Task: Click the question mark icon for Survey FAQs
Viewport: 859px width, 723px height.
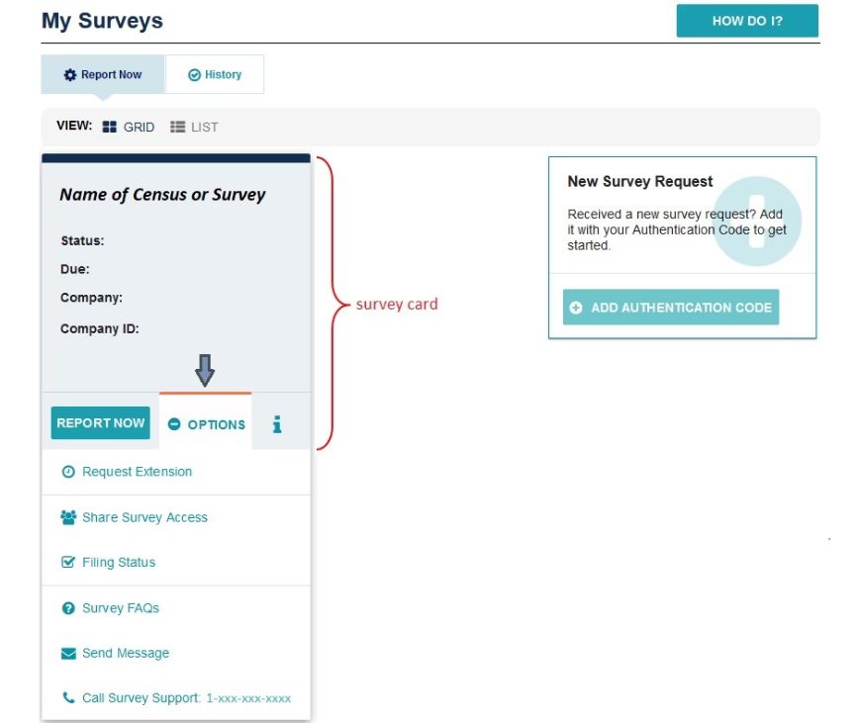Action: [68, 607]
